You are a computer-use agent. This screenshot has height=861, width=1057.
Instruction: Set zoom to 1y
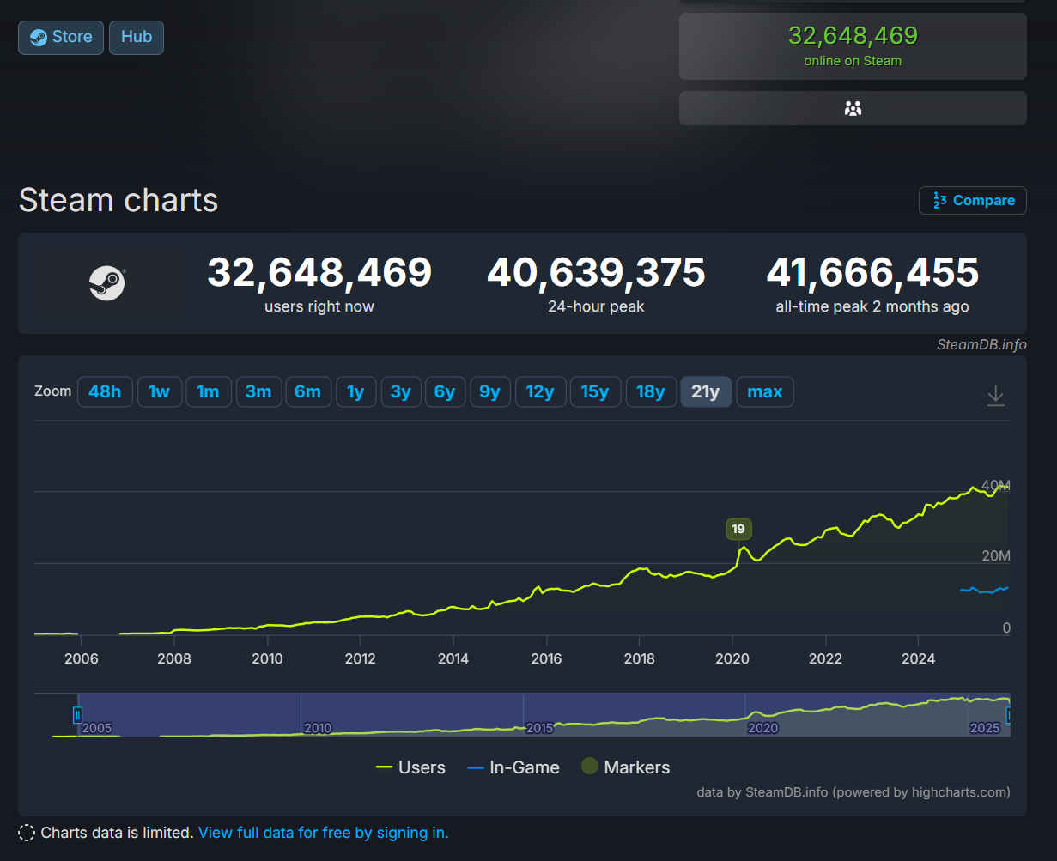point(355,391)
